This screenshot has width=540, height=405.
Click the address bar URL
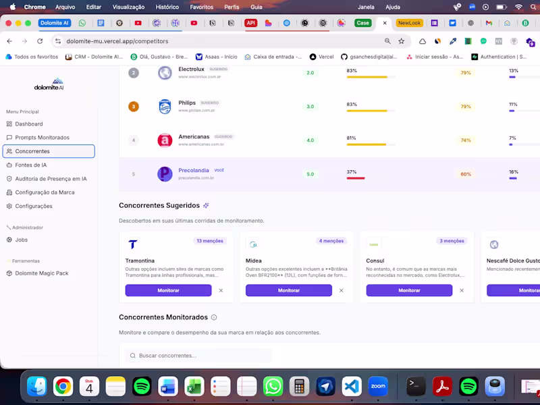pyautogui.click(x=117, y=41)
